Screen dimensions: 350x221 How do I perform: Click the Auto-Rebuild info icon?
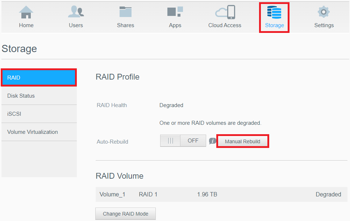(213, 141)
